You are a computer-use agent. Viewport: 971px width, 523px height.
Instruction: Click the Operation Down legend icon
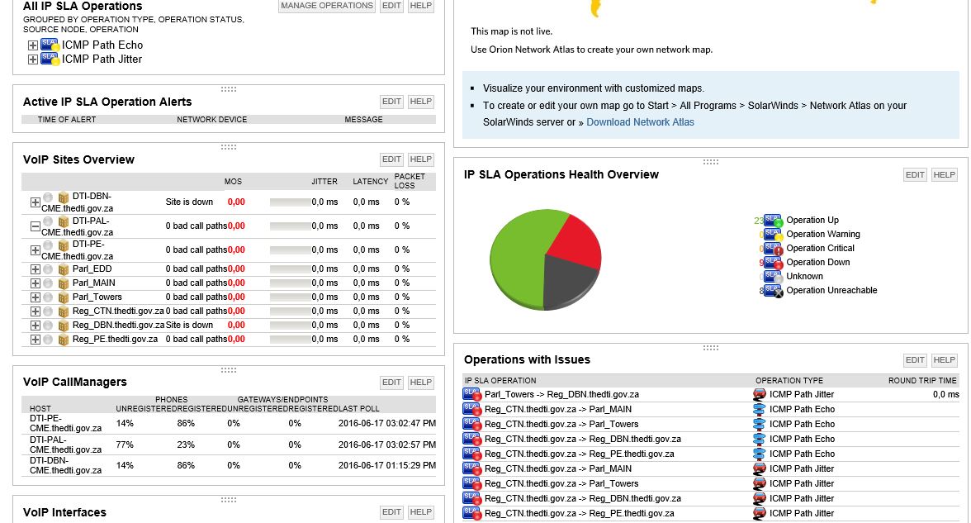pos(773,263)
